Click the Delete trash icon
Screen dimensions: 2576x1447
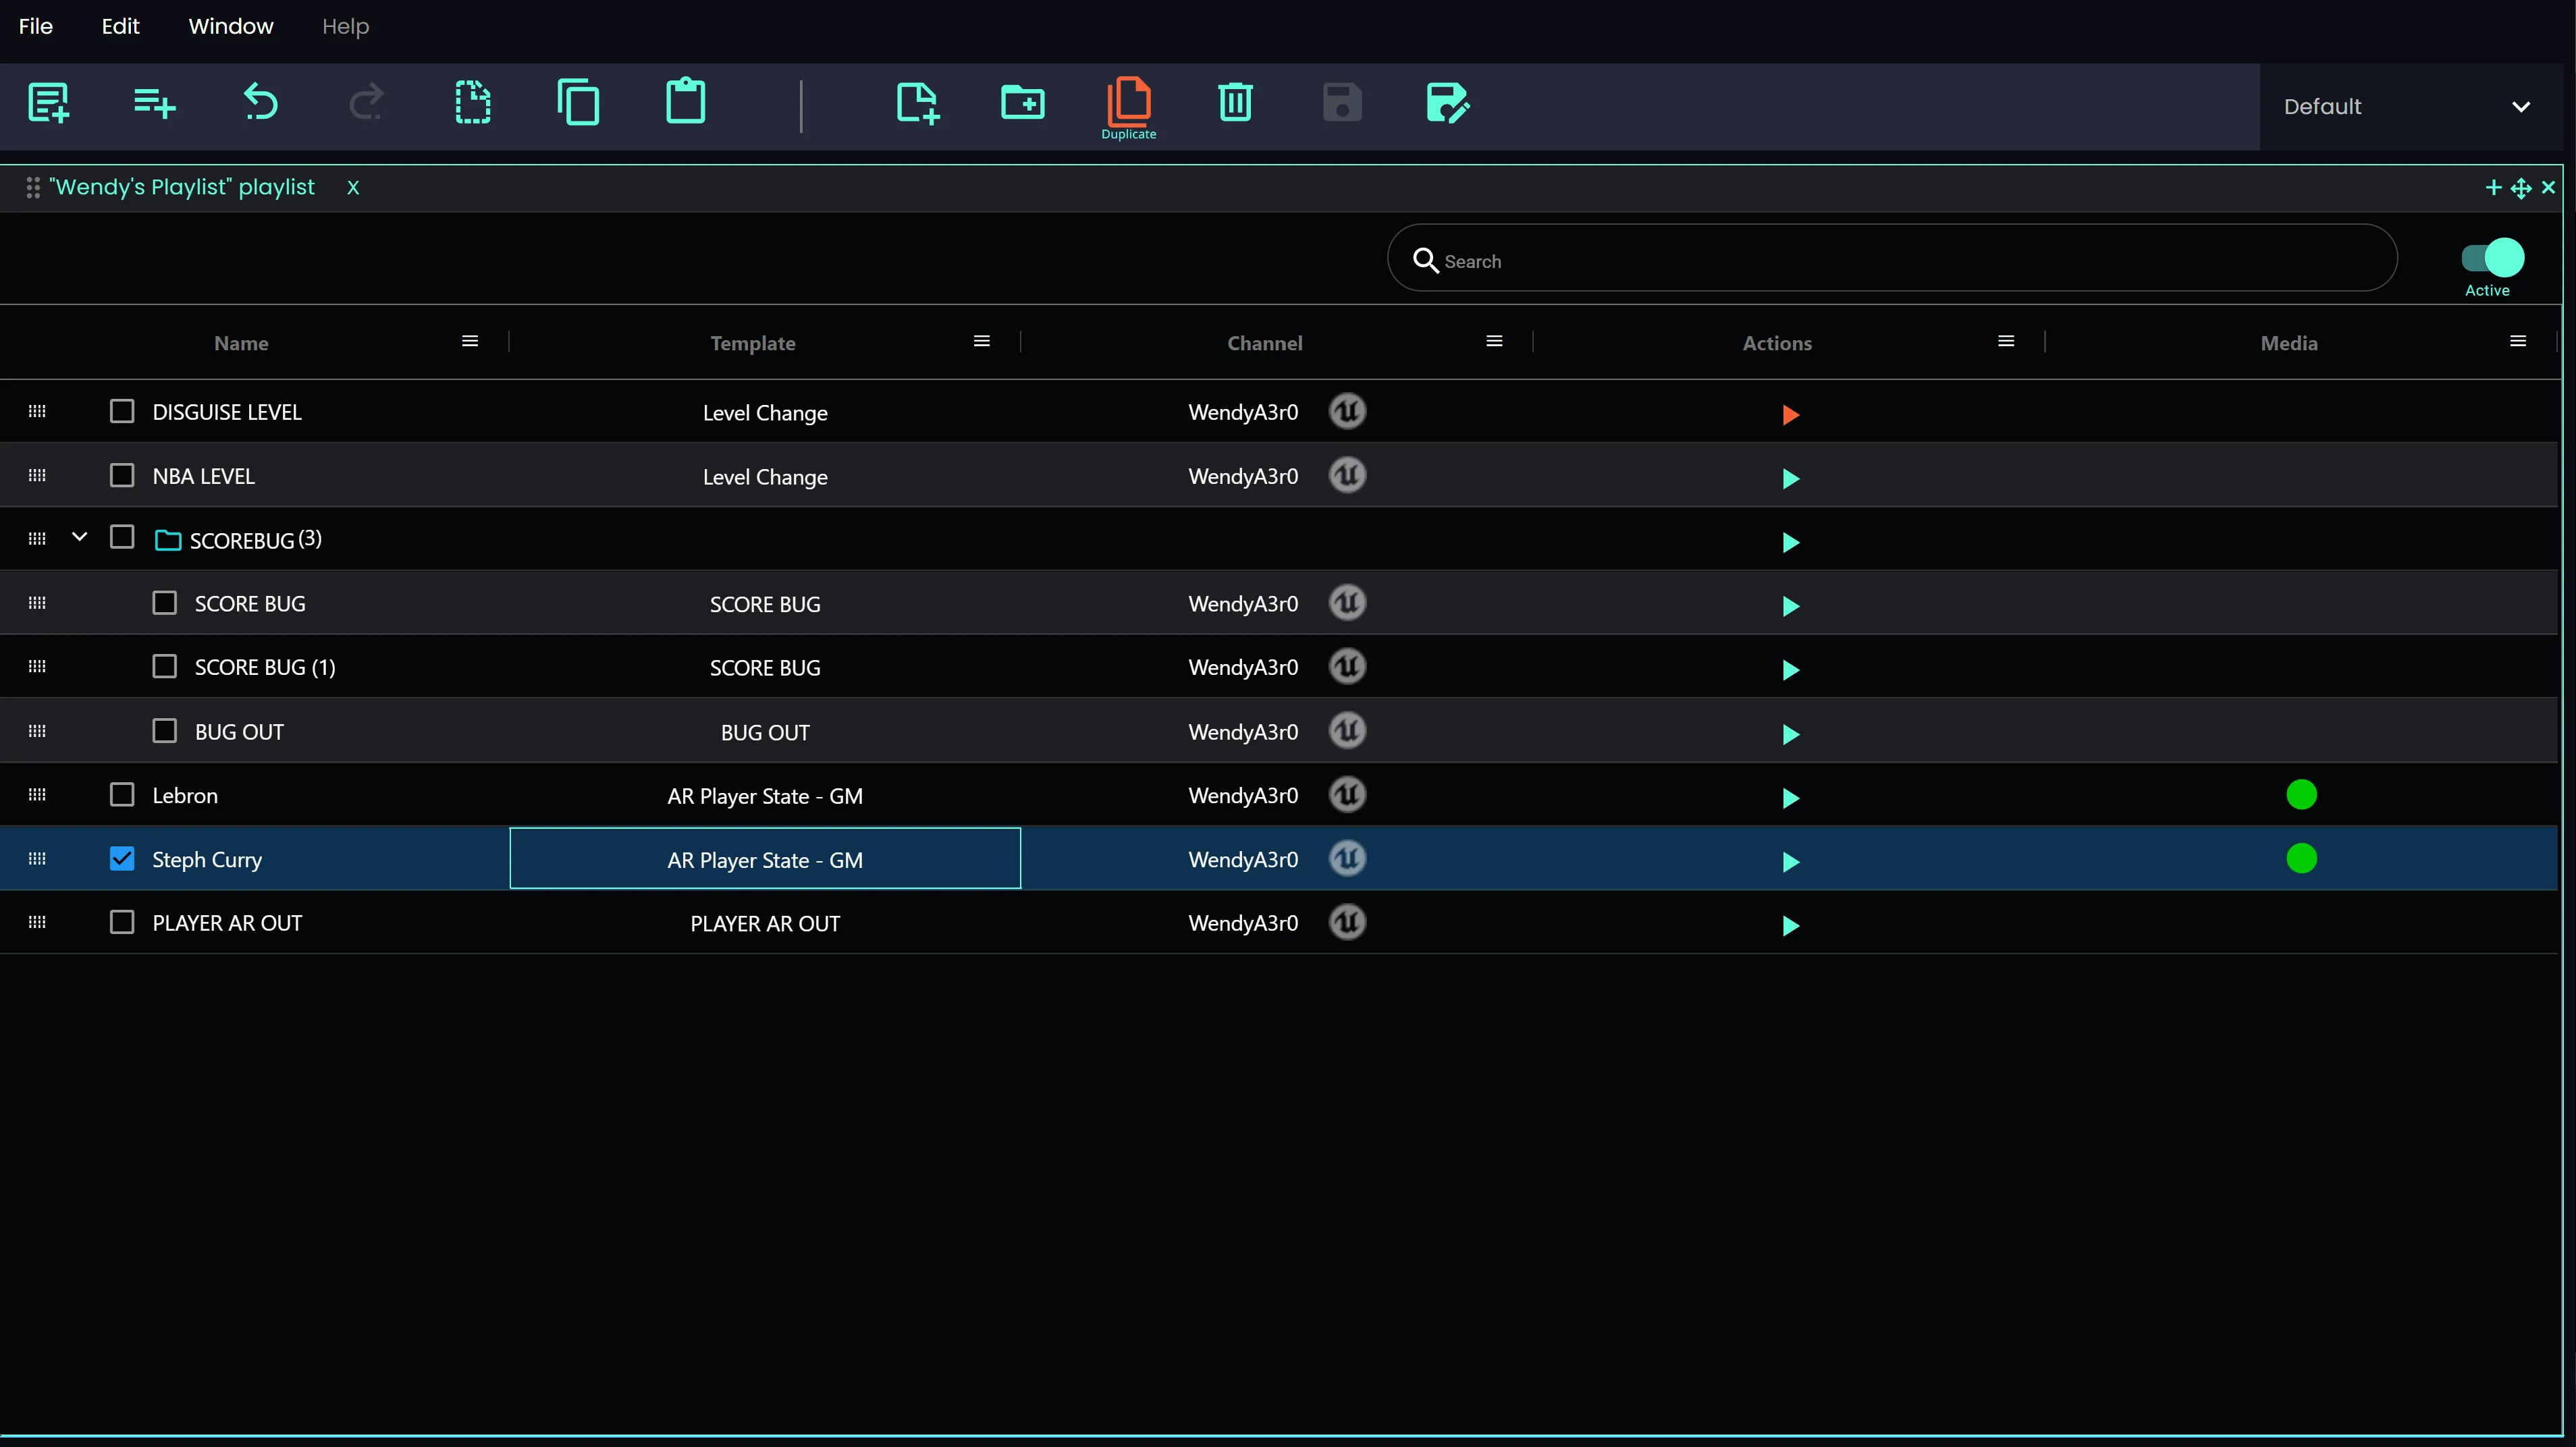pos(1235,102)
